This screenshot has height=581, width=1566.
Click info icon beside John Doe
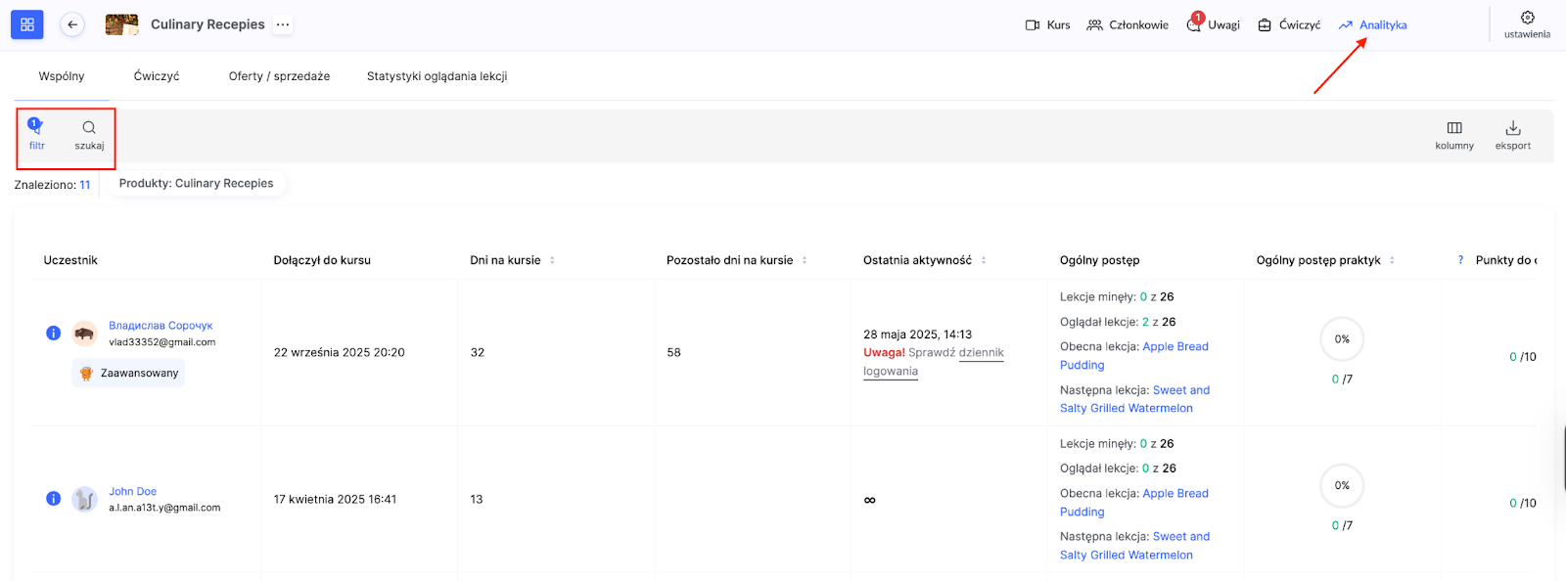click(x=54, y=499)
